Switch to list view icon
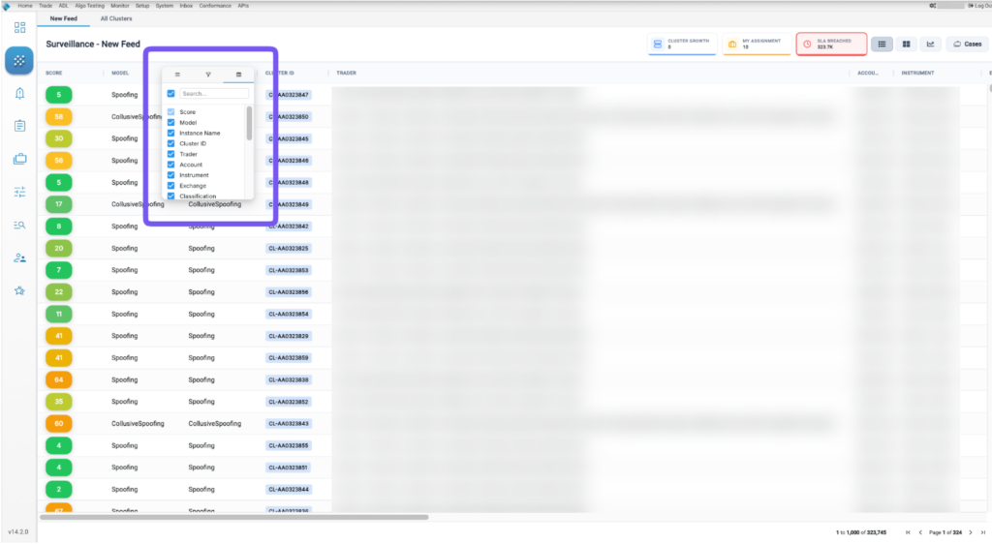992x544 pixels. point(882,45)
